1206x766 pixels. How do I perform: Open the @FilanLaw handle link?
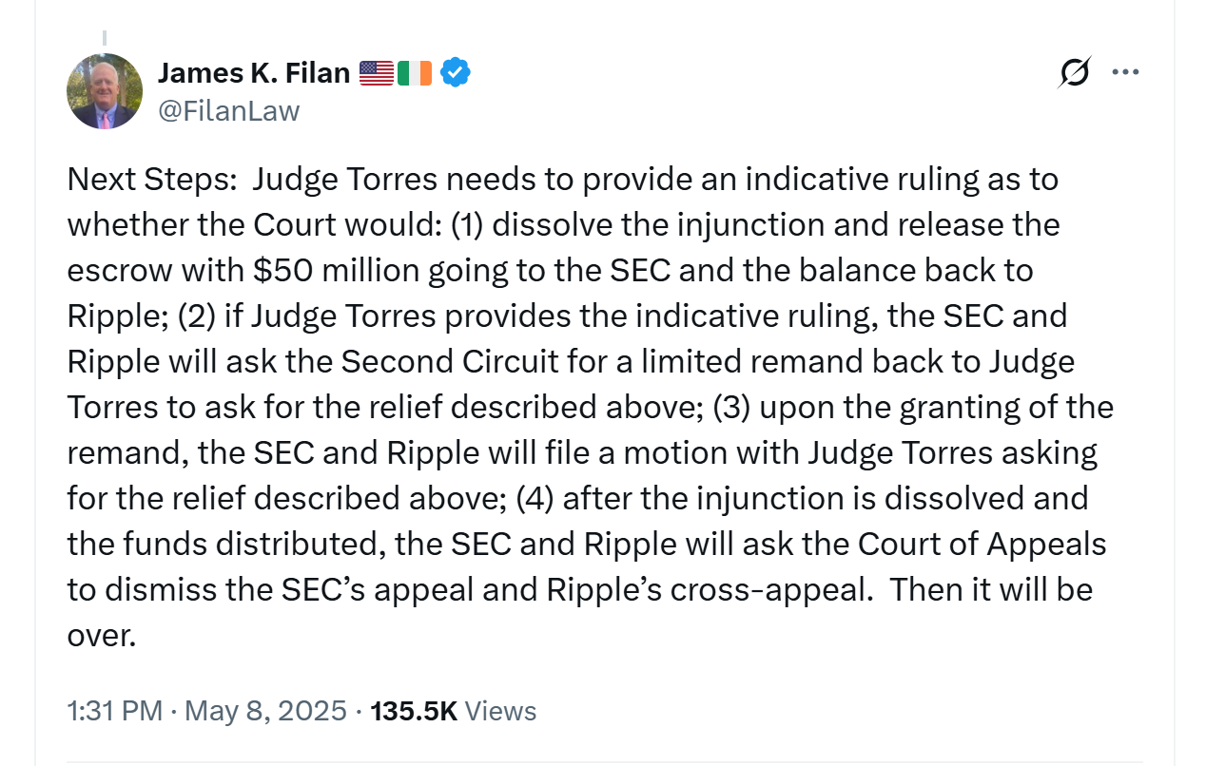228,111
